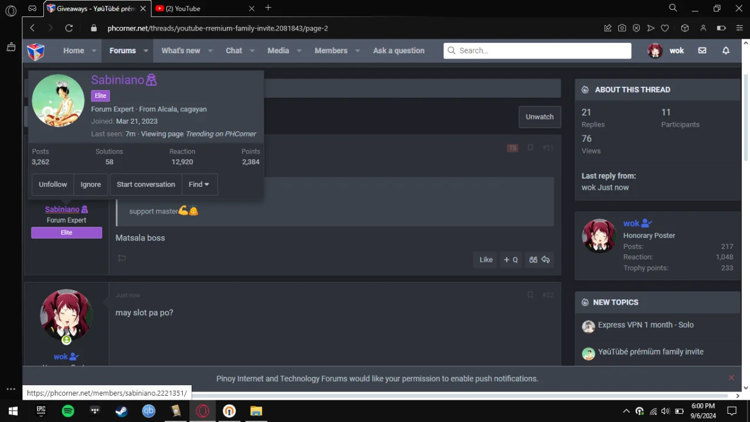Click the forum search input field
Screen dimensions: 750x422
(x=537, y=51)
